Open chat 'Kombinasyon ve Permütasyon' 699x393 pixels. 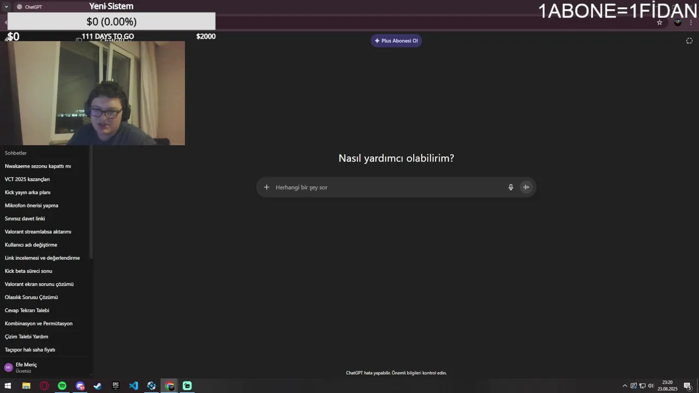(38, 323)
